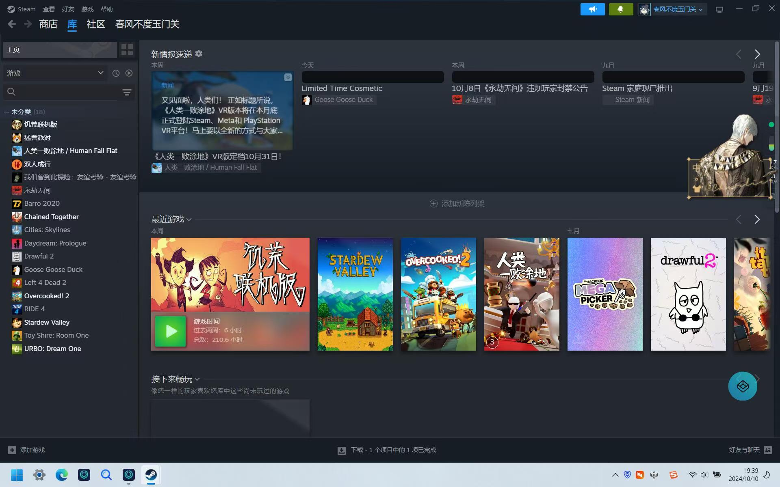Image resolution: width=780 pixels, height=487 pixels.
Task: Open the Overcooked! 2 cover thumbnail
Action: tap(438, 294)
